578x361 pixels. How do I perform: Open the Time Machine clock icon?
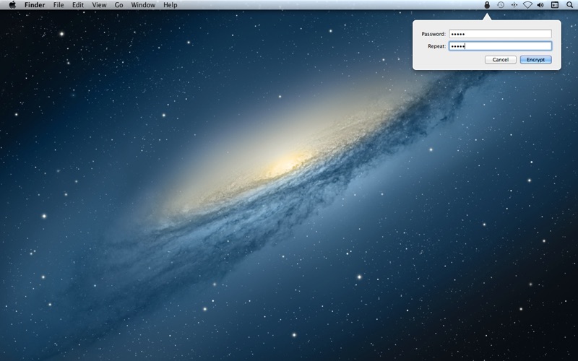501,5
